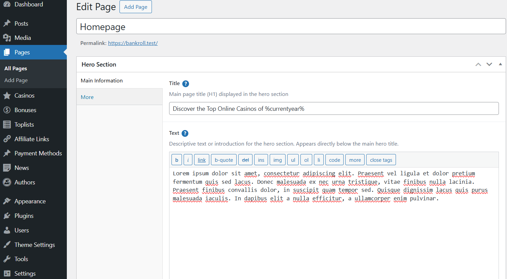
Task: Click the Toplists list icon
Action: 7,125
